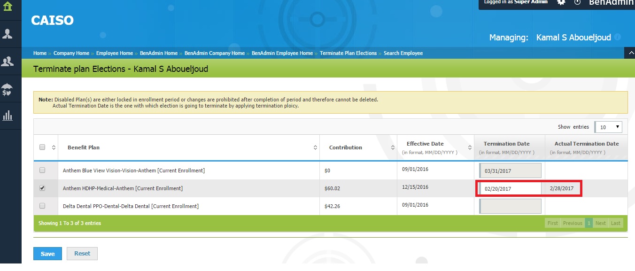This screenshot has width=635, height=271.
Task: Sort table by Benefit Plan arrows
Action: 315,147
